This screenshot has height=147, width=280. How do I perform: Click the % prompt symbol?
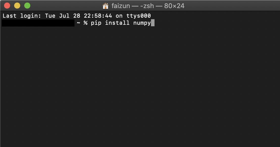click(x=86, y=23)
